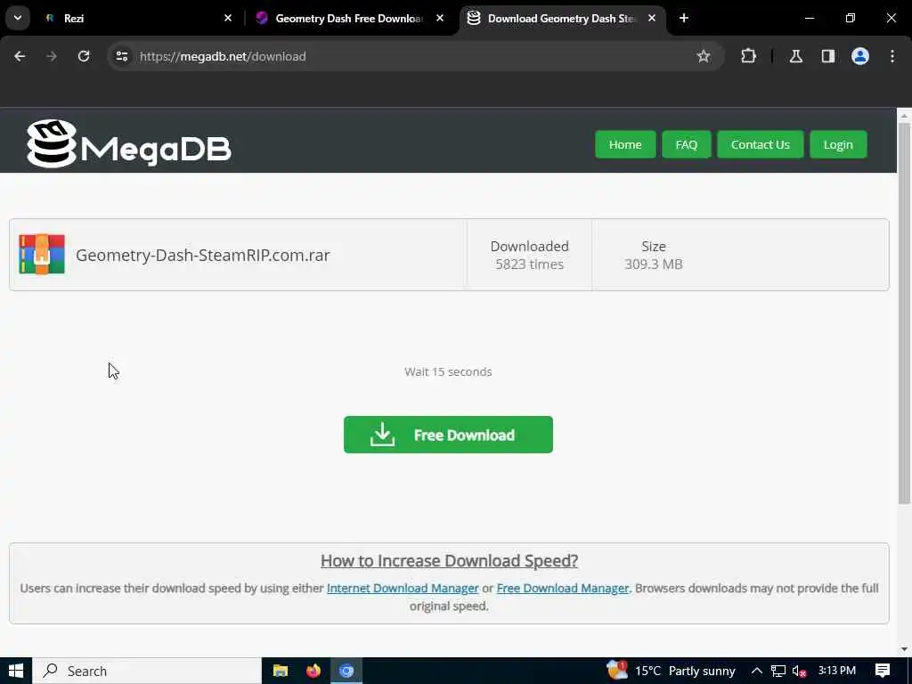
Task: Open site information icon in address bar
Action: [121, 56]
